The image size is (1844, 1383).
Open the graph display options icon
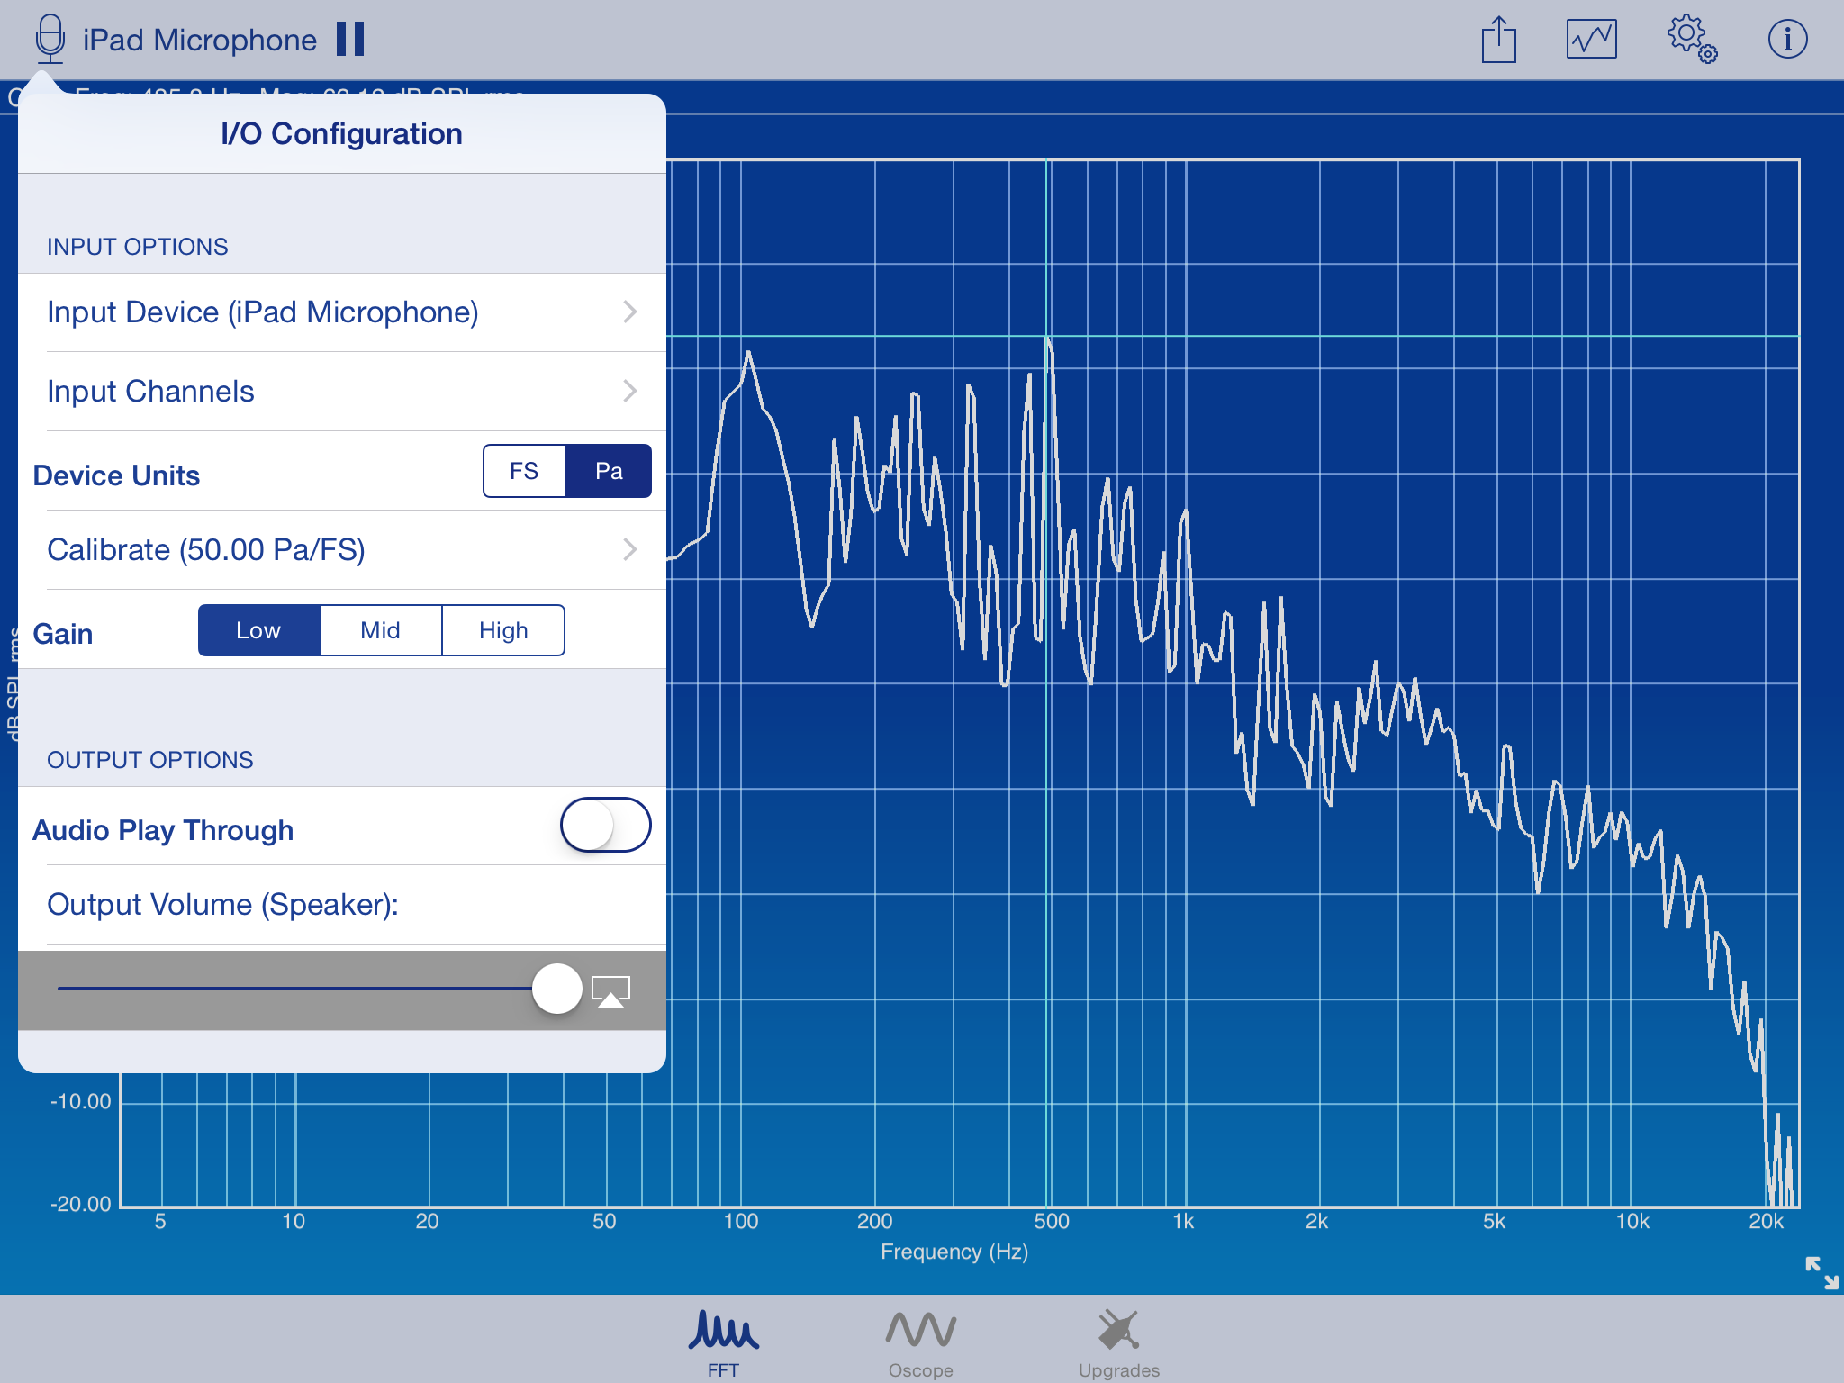tap(1591, 40)
